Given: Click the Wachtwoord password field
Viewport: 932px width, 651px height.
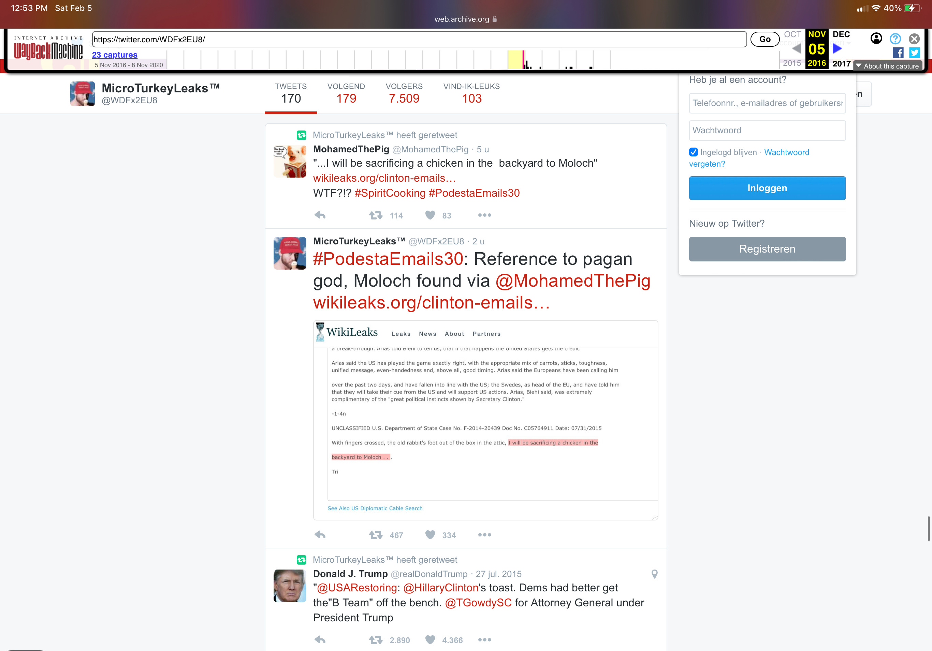Looking at the screenshot, I should pyautogui.click(x=767, y=130).
